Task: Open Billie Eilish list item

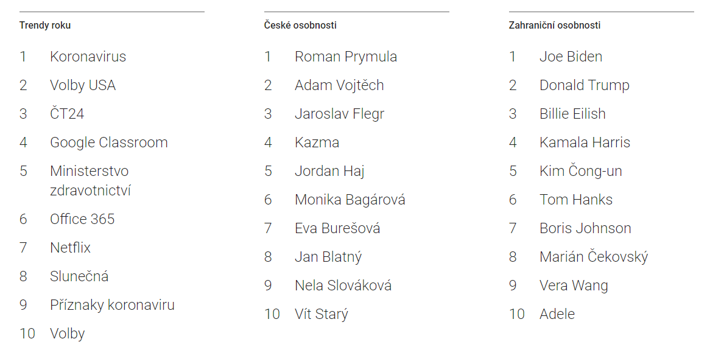Action: (x=572, y=114)
